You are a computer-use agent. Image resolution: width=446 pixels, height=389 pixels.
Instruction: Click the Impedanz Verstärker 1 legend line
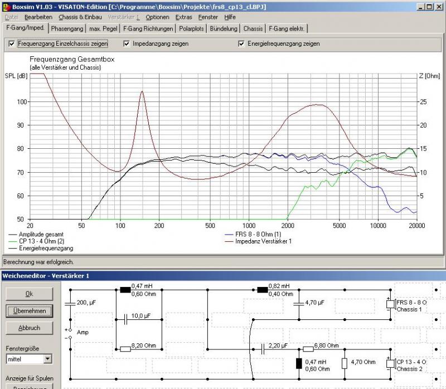click(x=229, y=241)
